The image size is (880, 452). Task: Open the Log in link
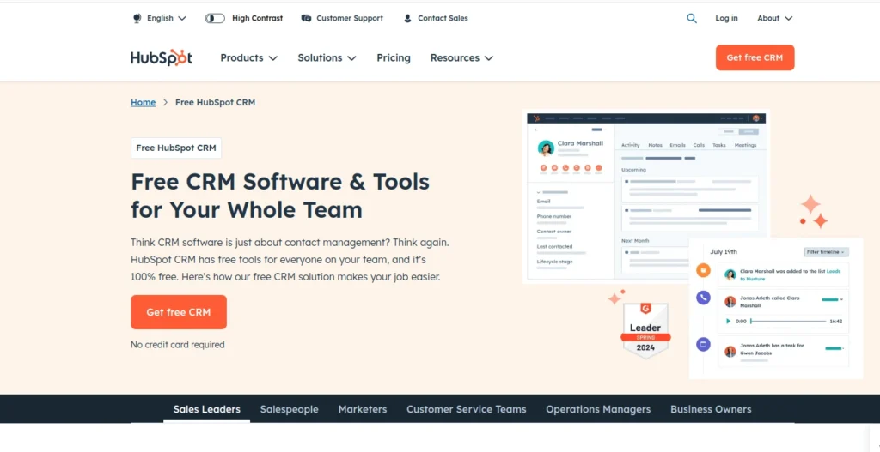(x=726, y=18)
